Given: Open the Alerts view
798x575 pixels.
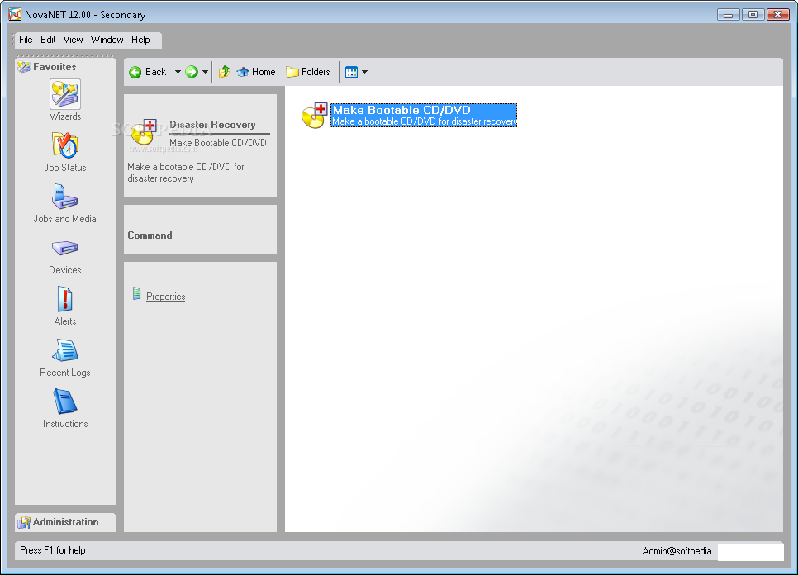Looking at the screenshot, I should pyautogui.click(x=65, y=306).
